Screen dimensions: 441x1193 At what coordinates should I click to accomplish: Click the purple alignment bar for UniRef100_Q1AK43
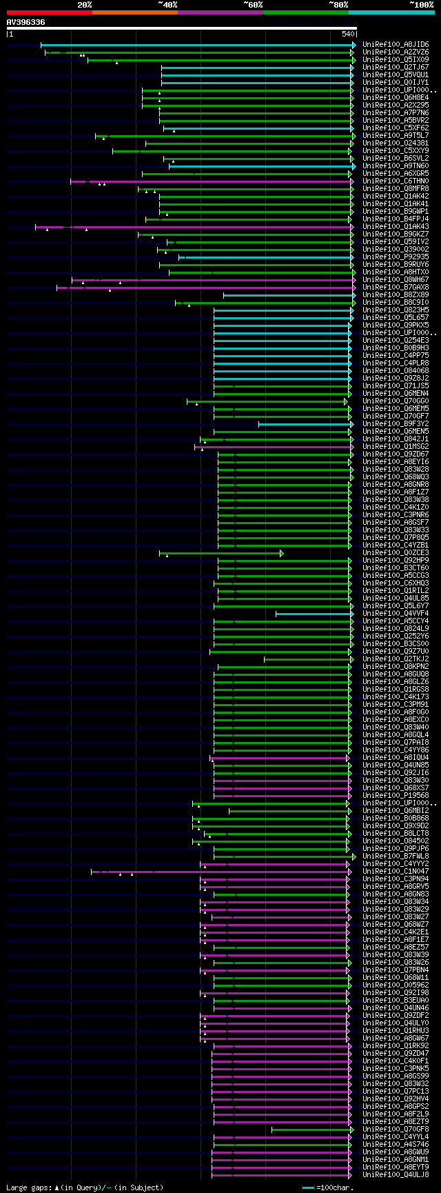tap(194, 227)
